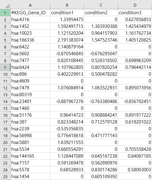Select cell hsa:1452
This screenshot has width=152, height=180.
pyautogui.click(x=30, y=26)
